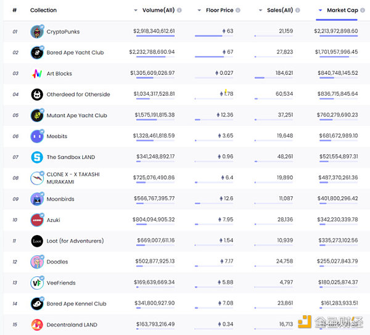Sort by Market Cap dropdown arrow

(x=319, y=10)
